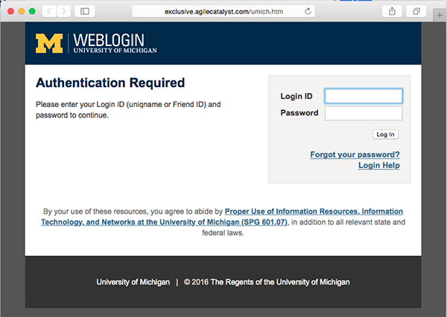Click the Login ID text field
Viewport: 447px width, 317px height.
(x=364, y=96)
